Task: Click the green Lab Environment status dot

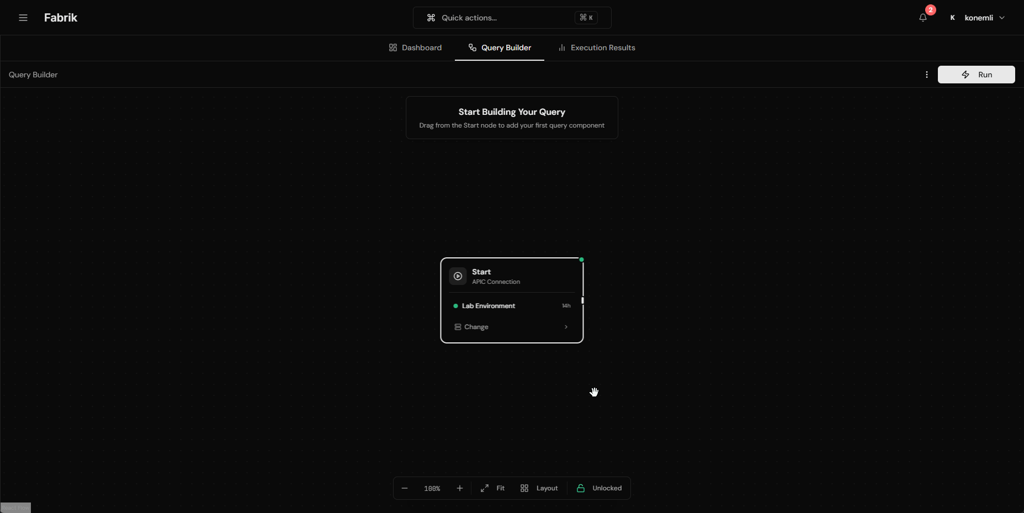Action: pos(455,306)
